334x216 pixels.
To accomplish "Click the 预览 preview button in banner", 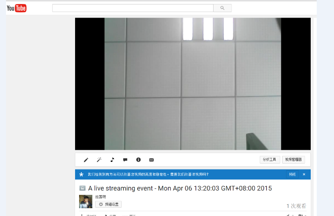I will click(x=292, y=174).
